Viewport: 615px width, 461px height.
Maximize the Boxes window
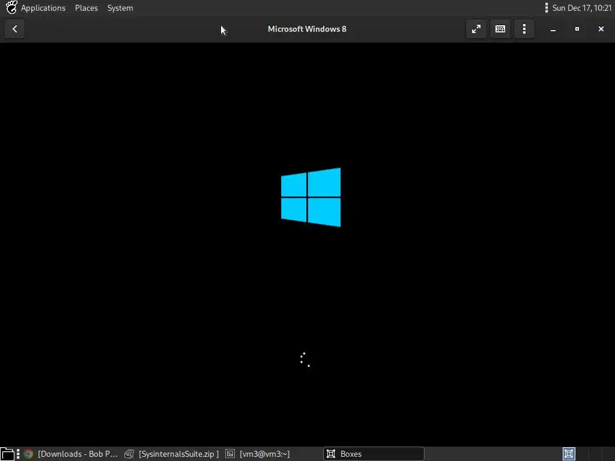(x=577, y=29)
